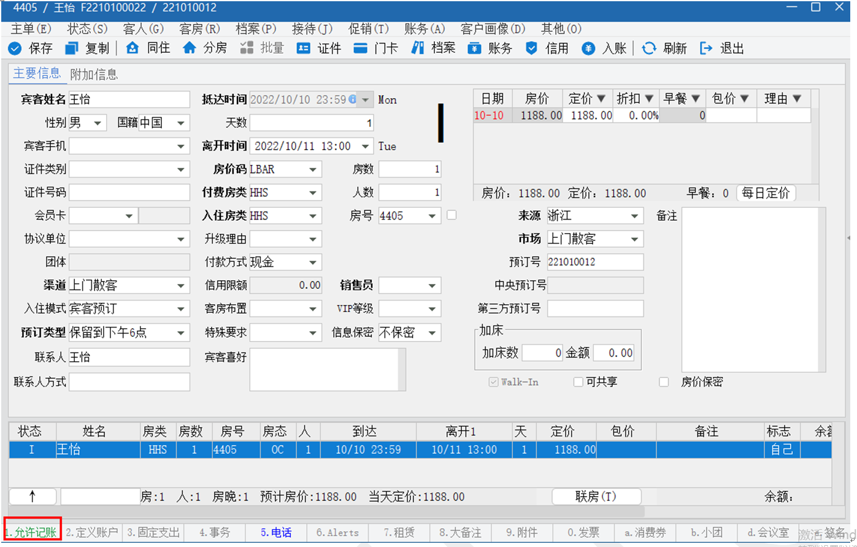857x547 pixels.
Task: Toggle the checkbox next to 房号 4405
Action: tap(452, 215)
